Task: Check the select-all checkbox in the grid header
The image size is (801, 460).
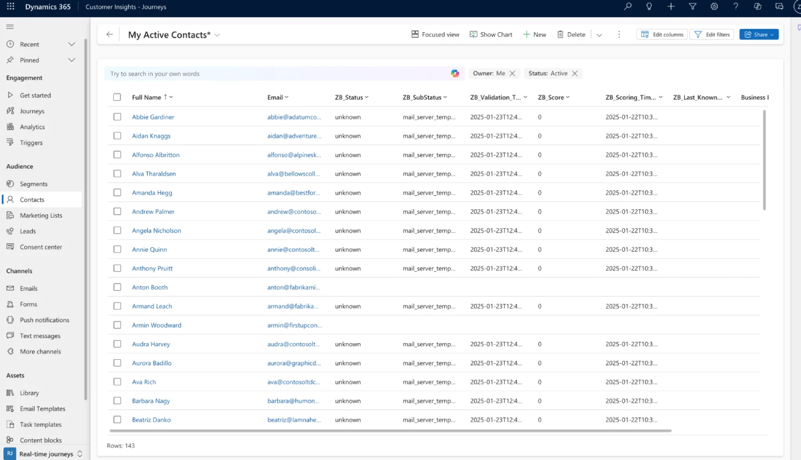Action: (117, 97)
